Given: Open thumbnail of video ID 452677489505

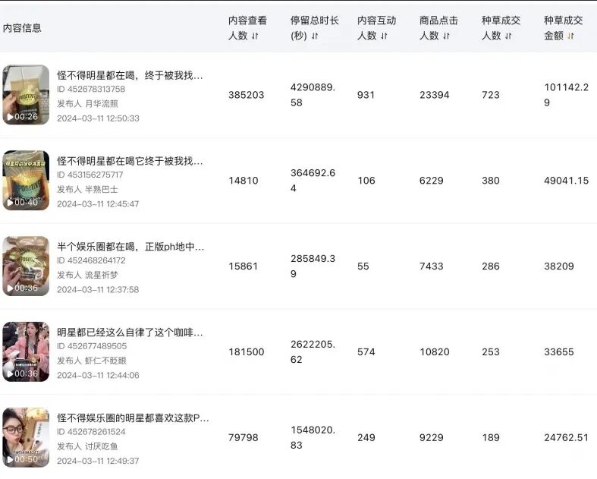Looking at the screenshot, I should coord(26,351).
